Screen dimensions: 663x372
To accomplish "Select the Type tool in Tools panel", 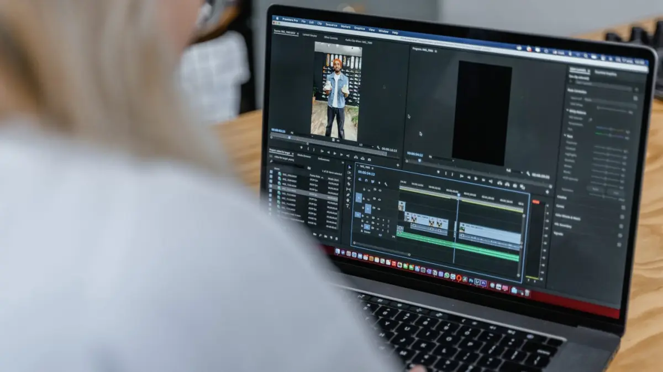I will [x=348, y=206].
